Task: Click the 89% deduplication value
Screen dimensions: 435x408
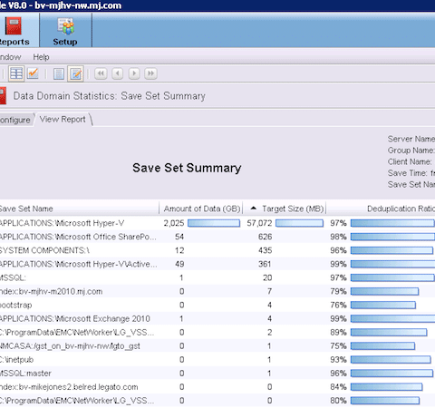Action: coord(338,333)
